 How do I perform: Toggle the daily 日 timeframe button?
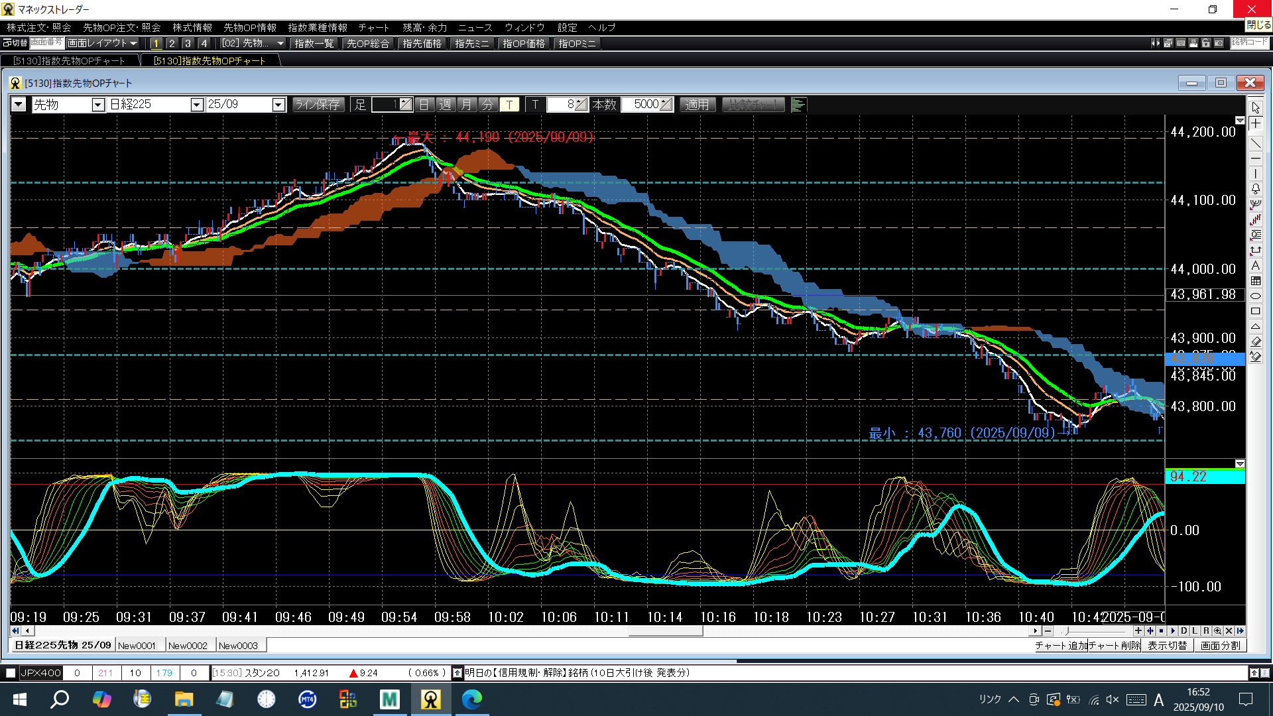tap(424, 105)
